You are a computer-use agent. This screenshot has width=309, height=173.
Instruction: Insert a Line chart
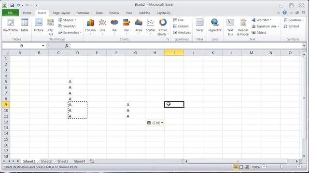[x=102, y=27]
